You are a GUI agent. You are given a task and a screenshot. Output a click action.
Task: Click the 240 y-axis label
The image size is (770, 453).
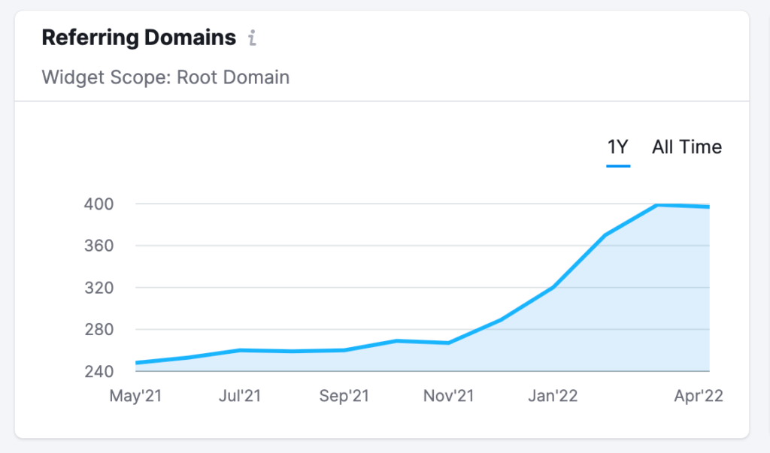coord(99,372)
